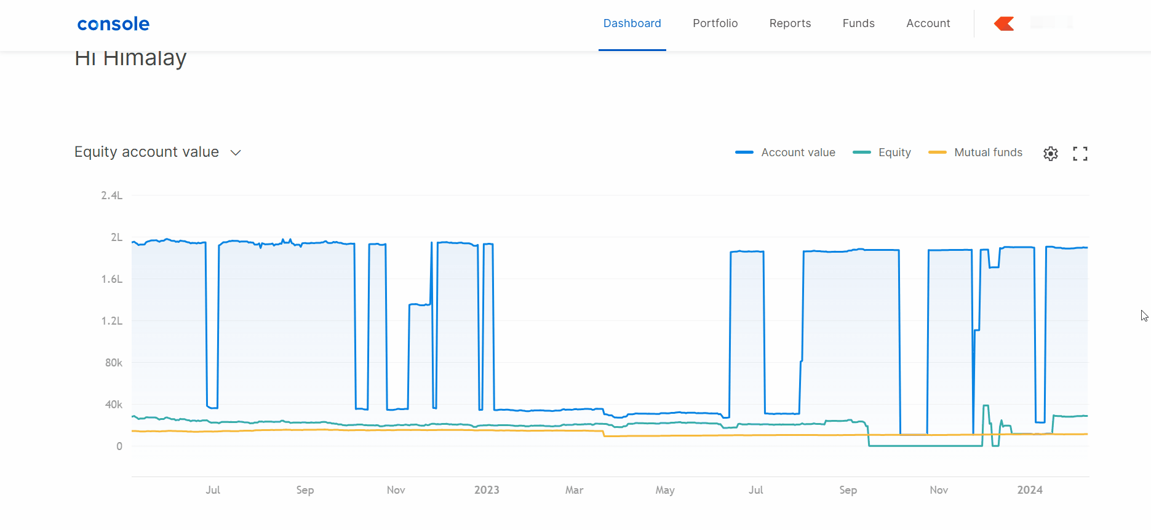Click the 2024 label on time axis

[x=1030, y=490]
